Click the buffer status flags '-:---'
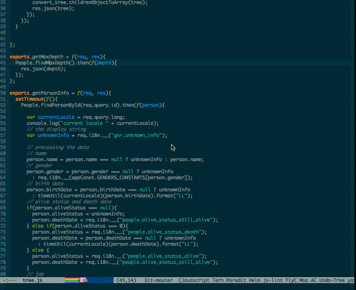This screenshot has width=356, height=290. pos(10,280)
